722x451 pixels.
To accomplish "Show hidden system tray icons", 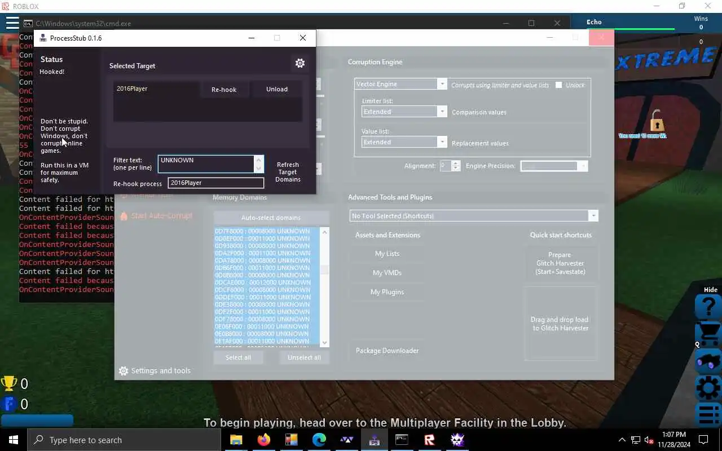I will [622, 440].
